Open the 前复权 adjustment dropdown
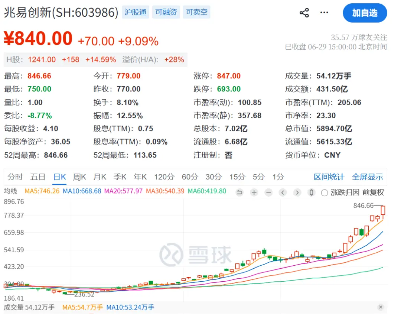Screen dimensions: 401x314 (x=373, y=192)
